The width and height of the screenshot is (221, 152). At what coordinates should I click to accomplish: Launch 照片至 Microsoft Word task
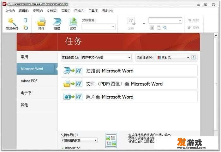coord(129,97)
